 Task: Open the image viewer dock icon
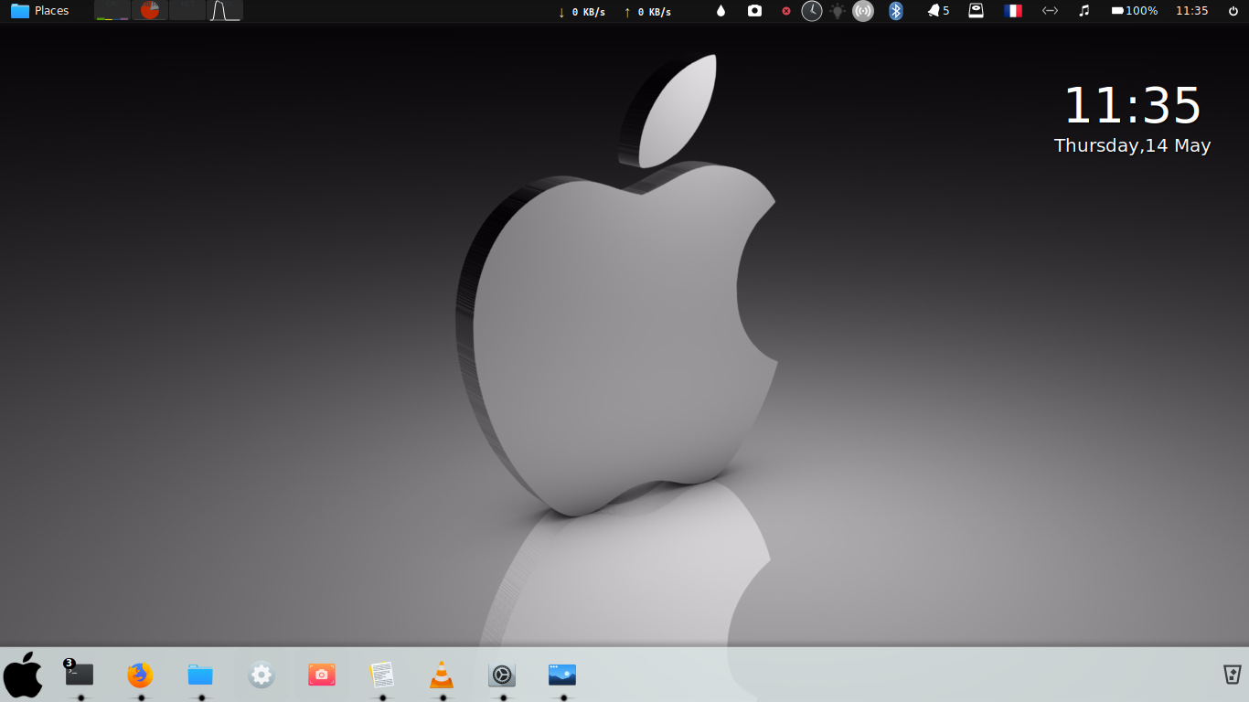pyautogui.click(x=562, y=675)
